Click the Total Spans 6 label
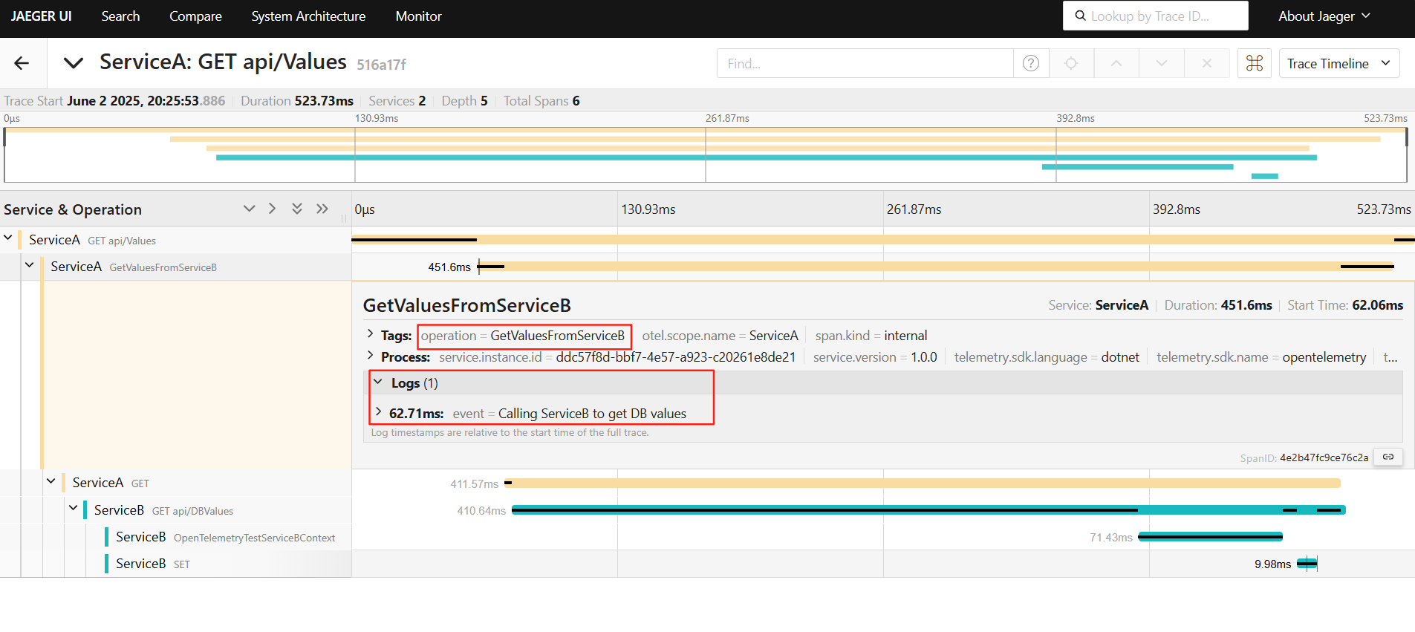Screen dimensions: 1415x632 point(541,101)
